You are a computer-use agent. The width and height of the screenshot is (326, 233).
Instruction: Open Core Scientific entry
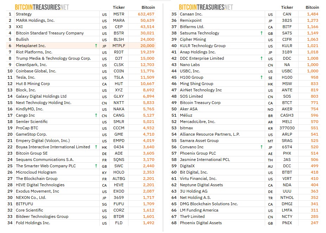30,210
